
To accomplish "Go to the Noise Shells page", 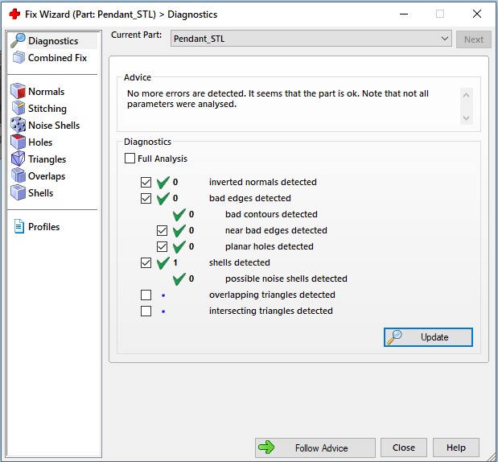I will 54,126.
